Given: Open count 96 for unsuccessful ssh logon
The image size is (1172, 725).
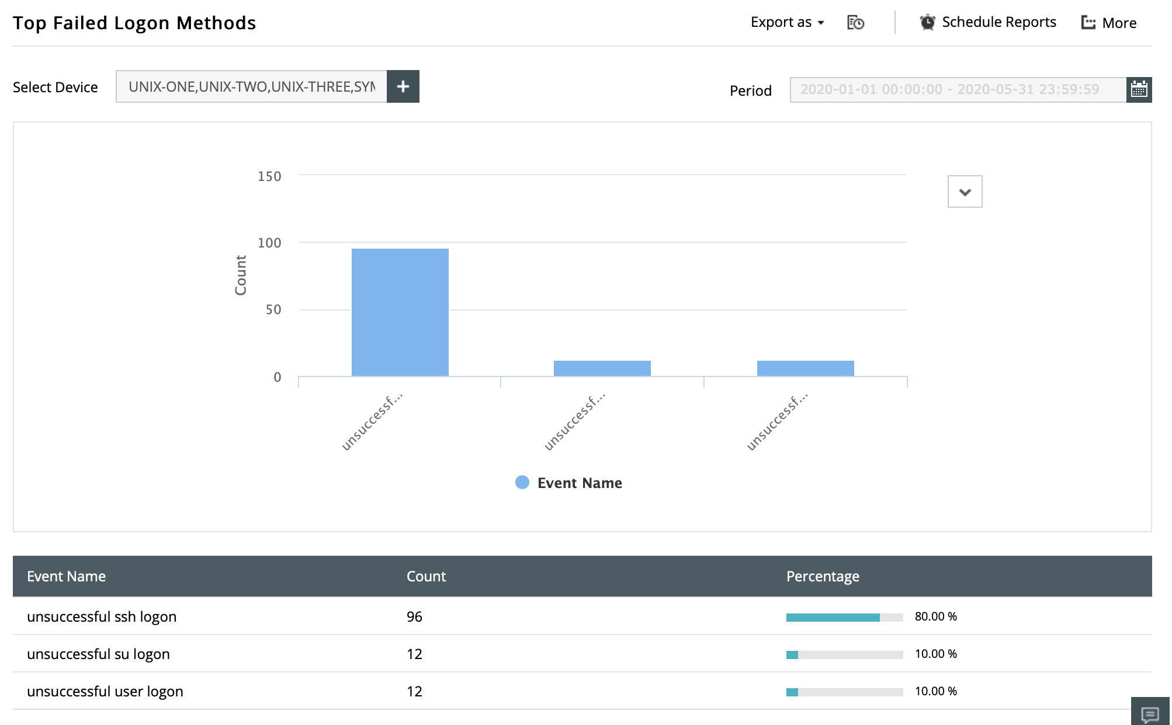Looking at the screenshot, I should coord(414,616).
